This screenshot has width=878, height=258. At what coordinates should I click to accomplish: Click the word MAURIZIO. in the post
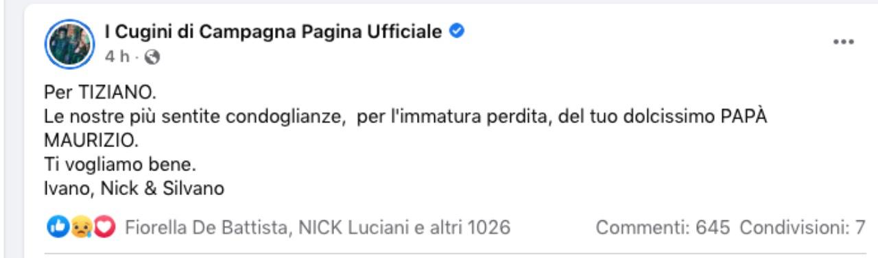point(91,140)
